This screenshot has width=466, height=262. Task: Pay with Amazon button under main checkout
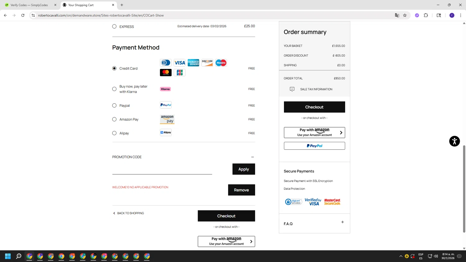click(x=226, y=242)
